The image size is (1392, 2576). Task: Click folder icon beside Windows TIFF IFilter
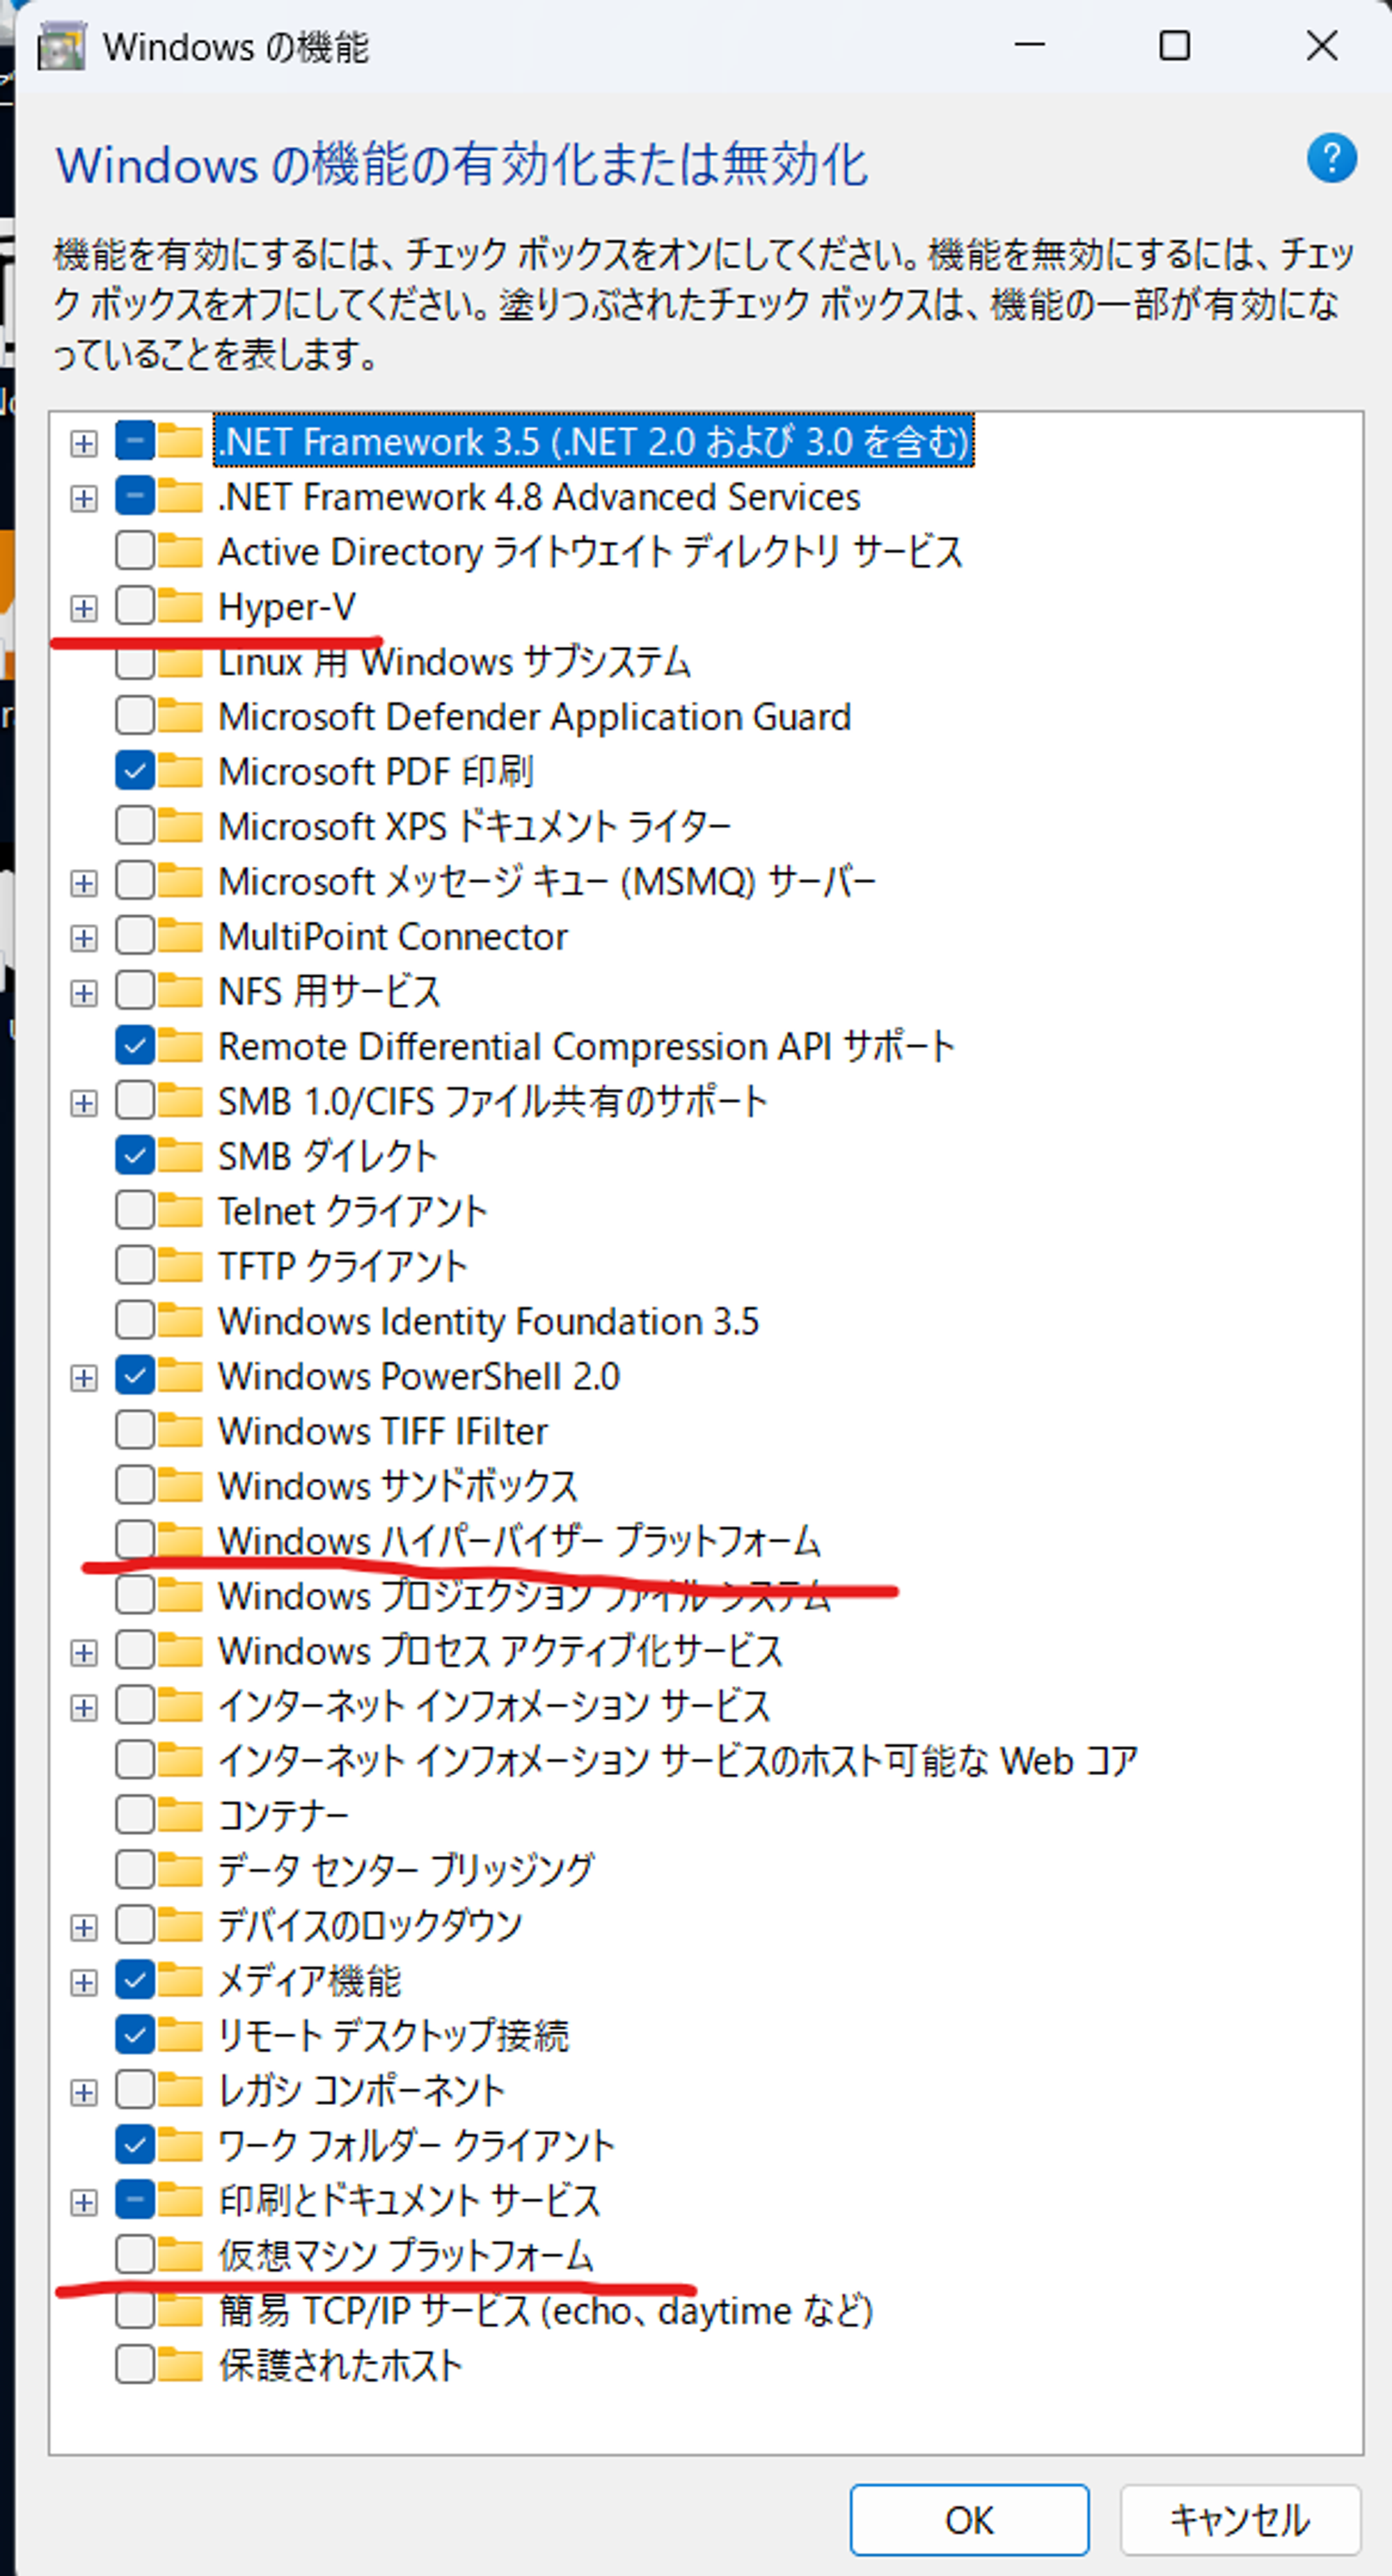click(180, 1430)
